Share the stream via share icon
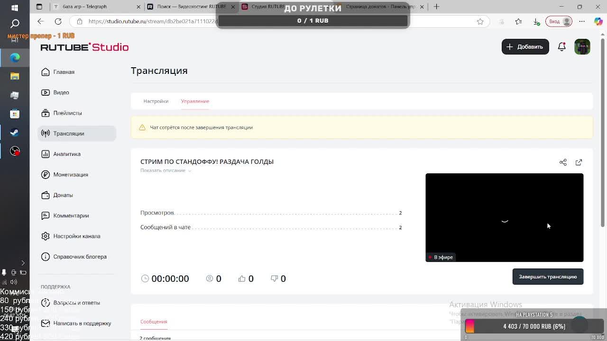 (x=563, y=162)
